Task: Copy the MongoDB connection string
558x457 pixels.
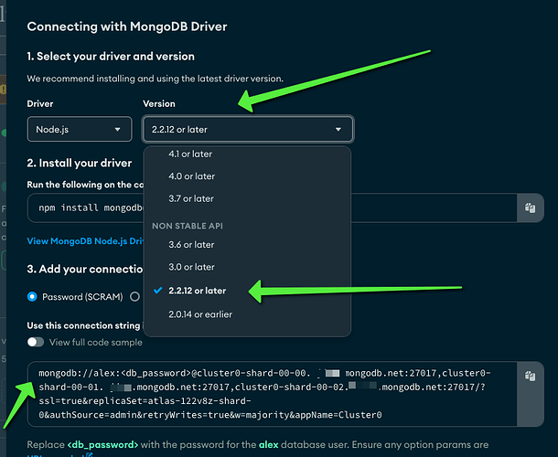Action: pyautogui.click(x=529, y=376)
